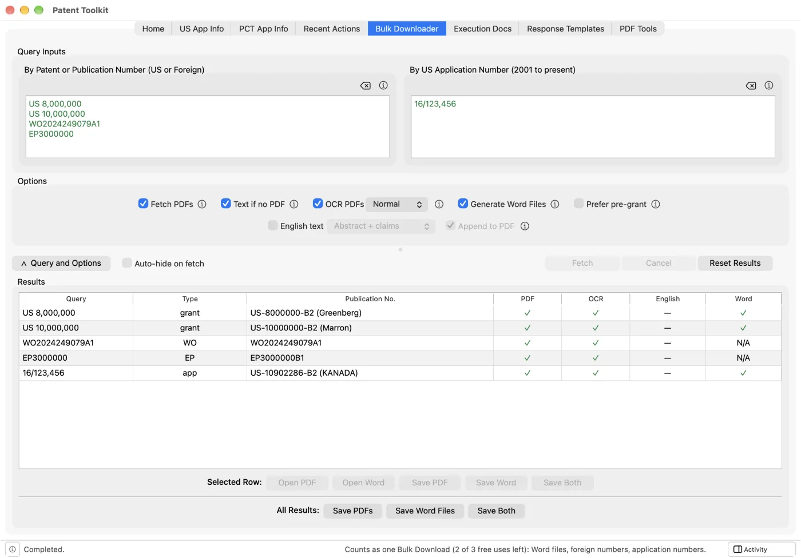Open the PDF Tools tab
The image size is (801, 558).
click(638, 29)
